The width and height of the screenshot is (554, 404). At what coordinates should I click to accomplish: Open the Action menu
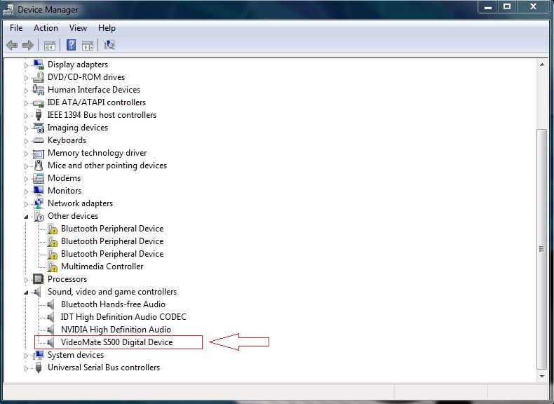coord(46,28)
